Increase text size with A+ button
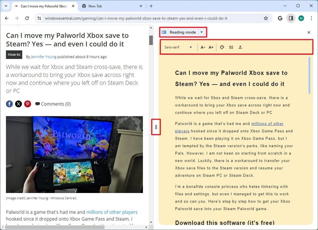The height and width of the screenshot is (230, 318). click(211, 47)
